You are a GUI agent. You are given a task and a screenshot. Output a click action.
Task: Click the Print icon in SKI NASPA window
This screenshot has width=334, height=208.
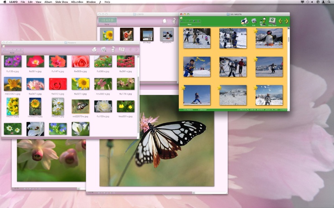244,21
